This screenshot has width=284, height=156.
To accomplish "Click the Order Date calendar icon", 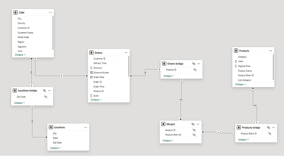I will [x=91, y=77].
